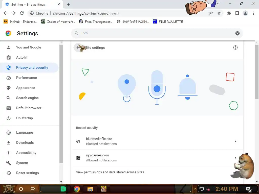Open the Chrome three-dot menu

pos(253,13)
